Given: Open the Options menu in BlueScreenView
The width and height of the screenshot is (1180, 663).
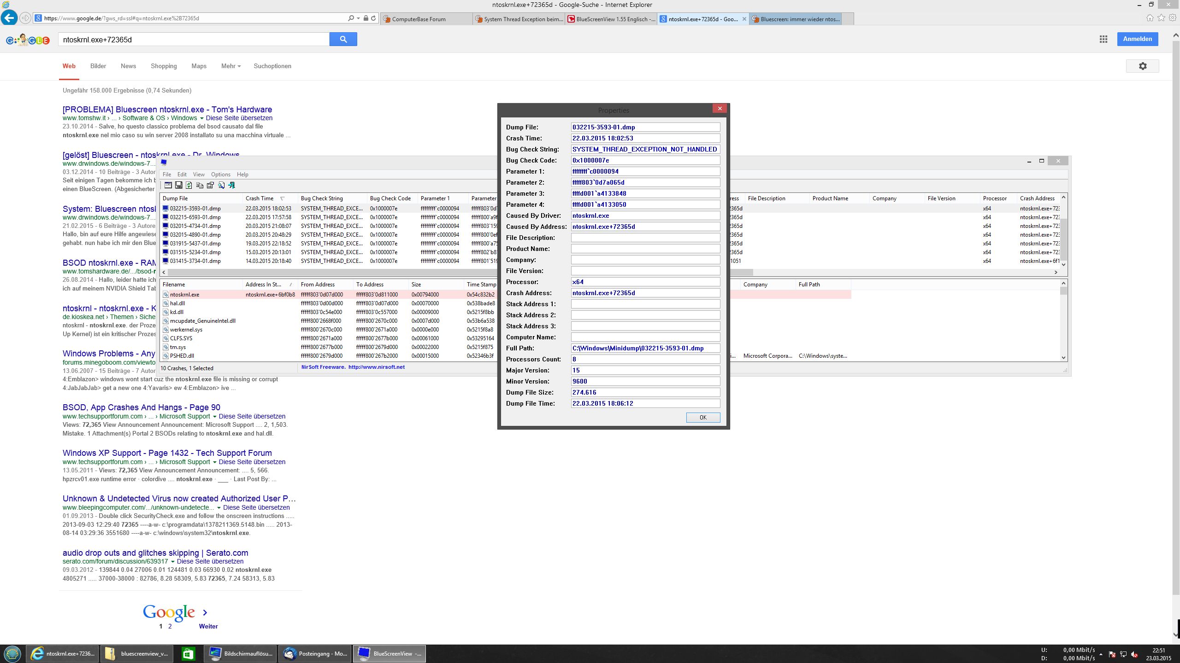Looking at the screenshot, I should click(x=220, y=174).
